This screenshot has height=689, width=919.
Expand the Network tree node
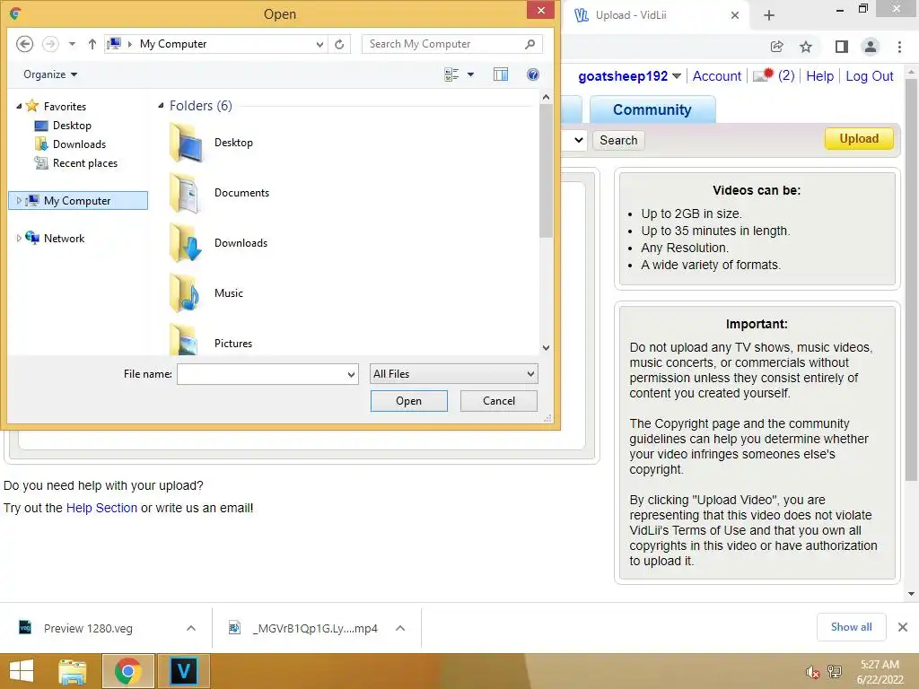19,239
